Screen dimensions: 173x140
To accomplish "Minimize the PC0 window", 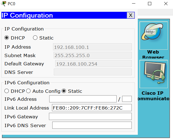I will pyautogui.click(x=134, y=4).
